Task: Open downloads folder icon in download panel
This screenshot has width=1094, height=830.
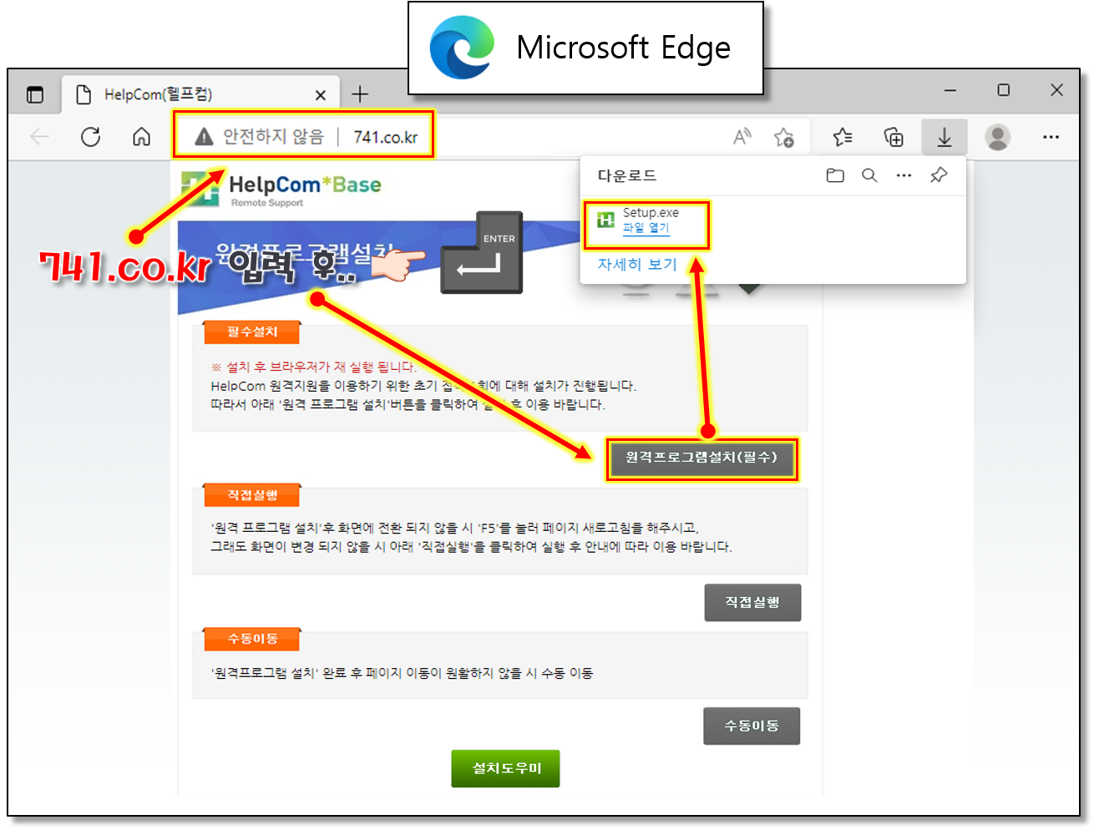Action: [x=835, y=175]
